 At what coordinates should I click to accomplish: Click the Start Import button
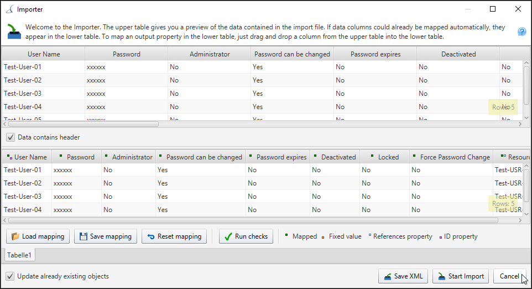[x=461, y=276]
